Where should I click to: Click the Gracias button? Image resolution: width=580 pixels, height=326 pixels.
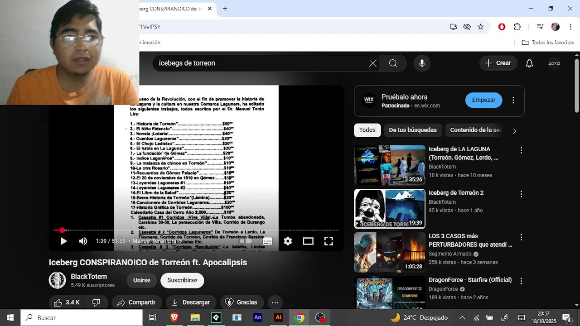coord(242,302)
